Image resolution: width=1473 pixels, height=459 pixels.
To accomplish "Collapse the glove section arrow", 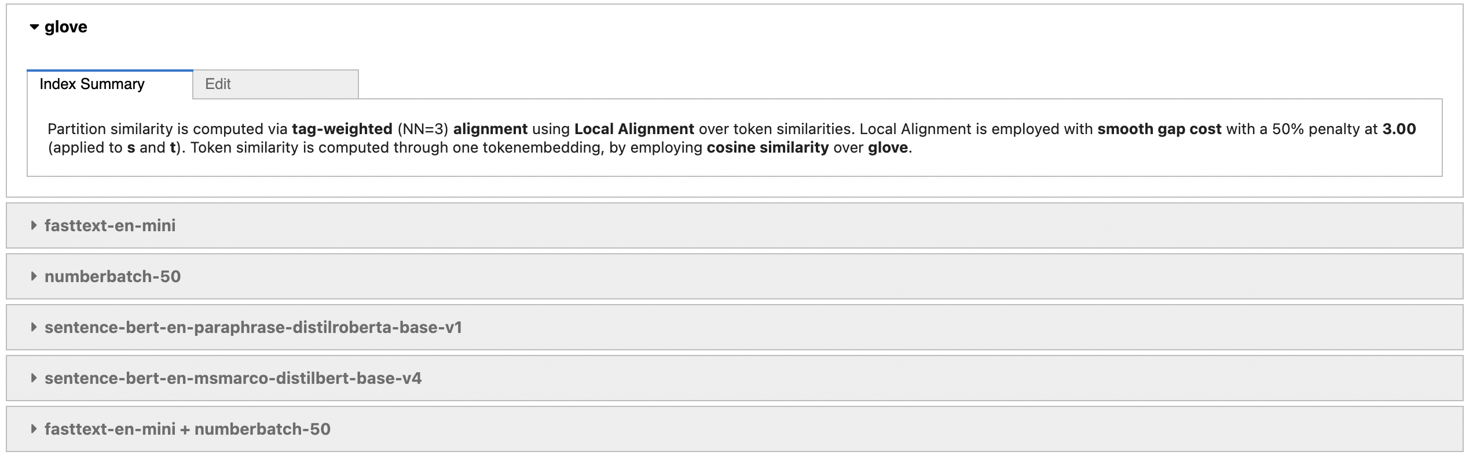I will click(x=34, y=27).
